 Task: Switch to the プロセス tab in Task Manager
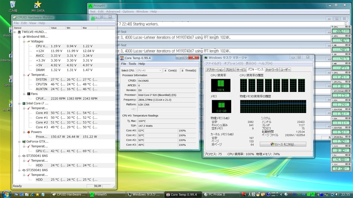[x=230, y=70]
